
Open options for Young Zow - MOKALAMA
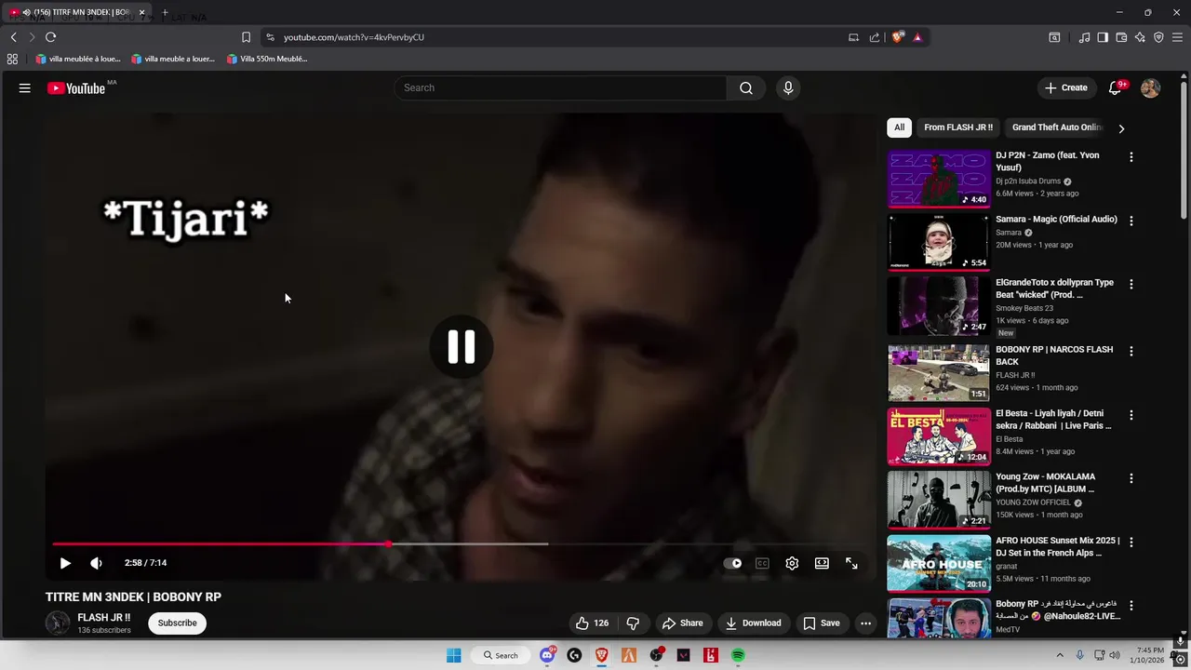click(x=1131, y=478)
